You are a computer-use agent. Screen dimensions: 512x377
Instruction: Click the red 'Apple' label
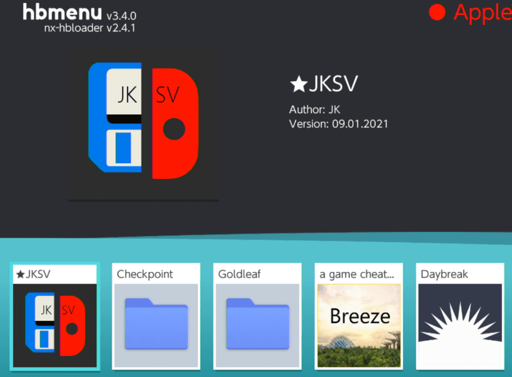483,14
